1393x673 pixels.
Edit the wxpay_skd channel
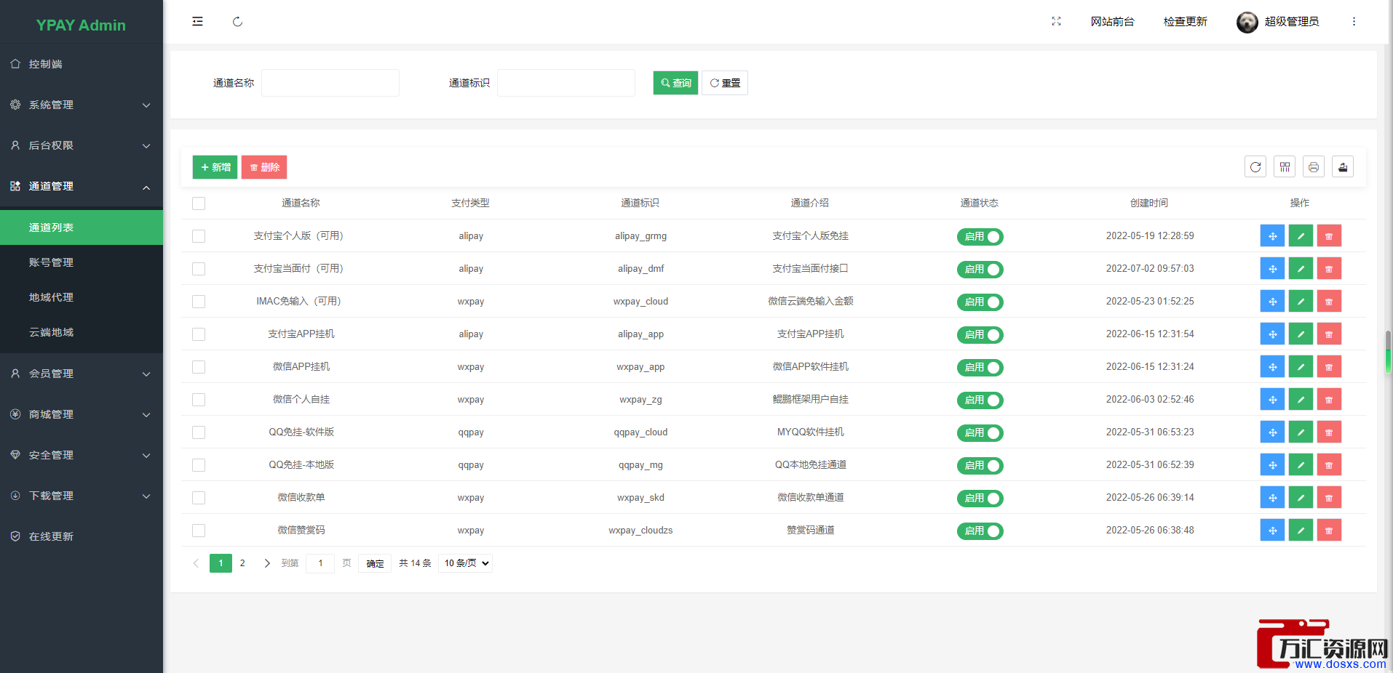coord(1301,498)
